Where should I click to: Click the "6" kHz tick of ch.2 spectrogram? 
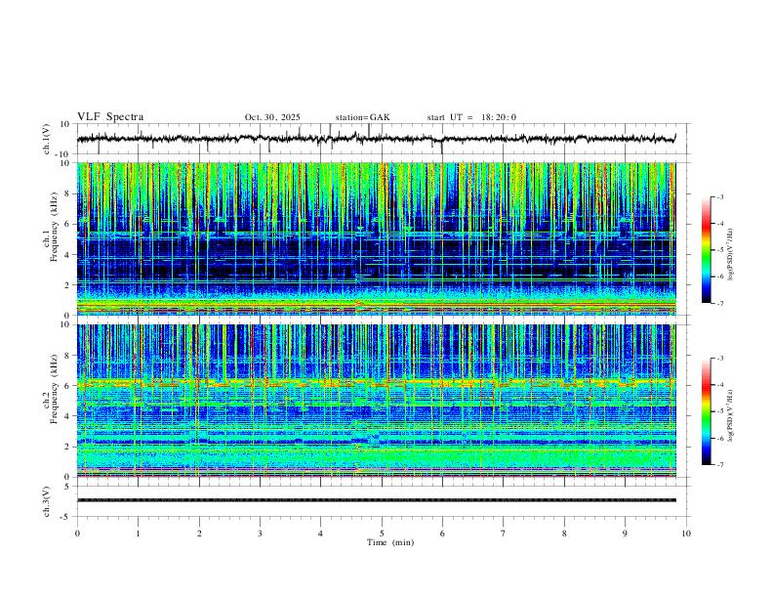67,386
